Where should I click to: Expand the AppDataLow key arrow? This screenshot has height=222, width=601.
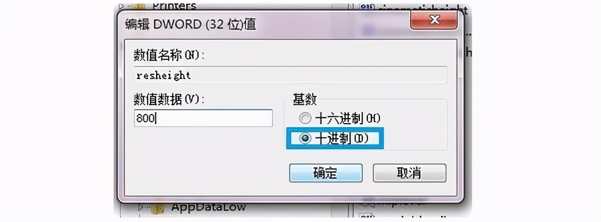(142, 208)
